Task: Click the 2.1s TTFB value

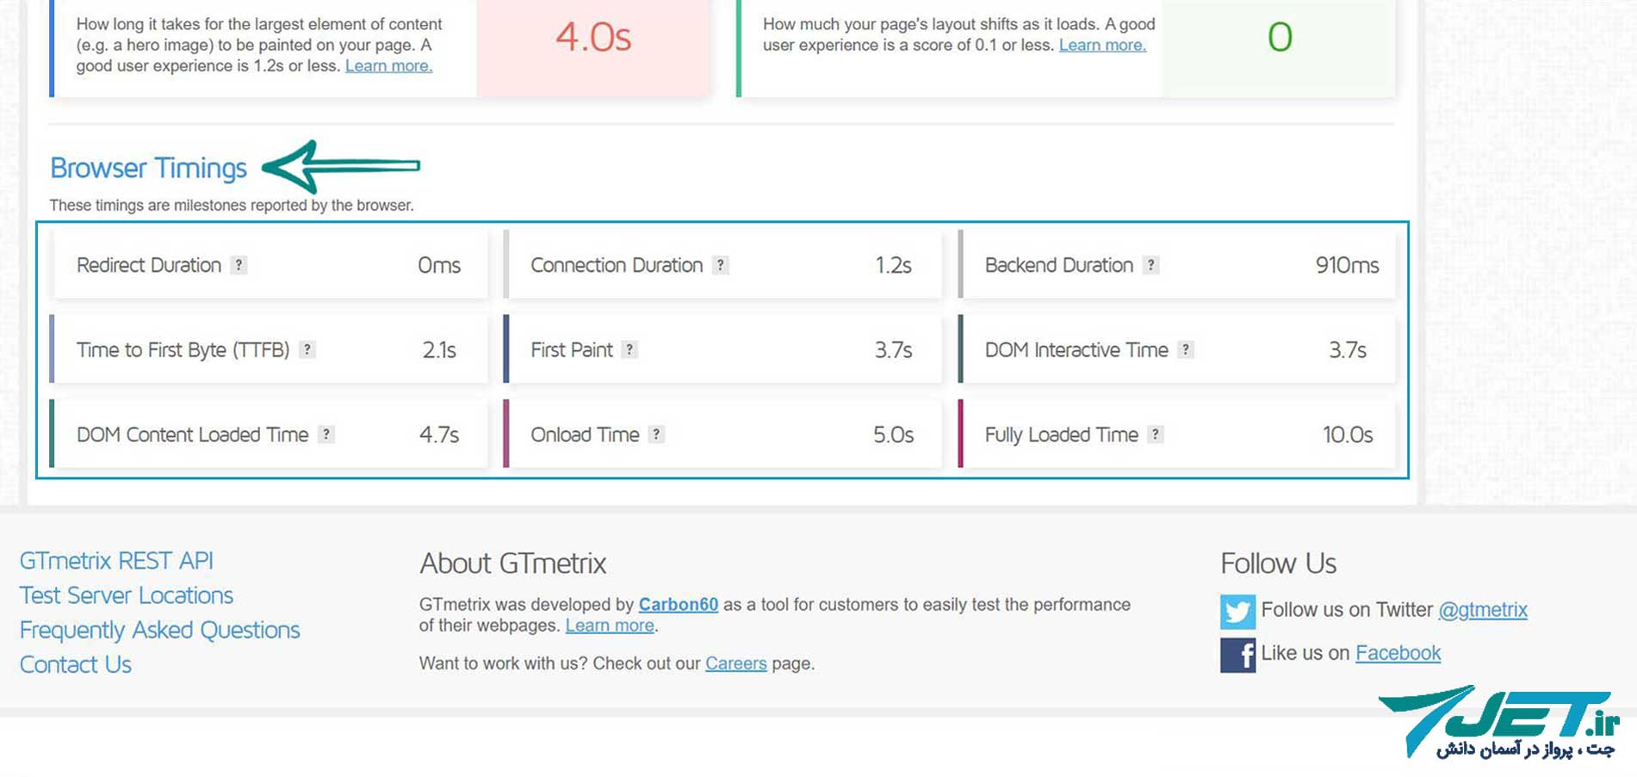Action: (439, 349)
